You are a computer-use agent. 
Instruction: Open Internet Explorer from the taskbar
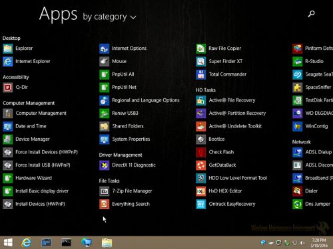pyautogui.click(x=26, y=242)
